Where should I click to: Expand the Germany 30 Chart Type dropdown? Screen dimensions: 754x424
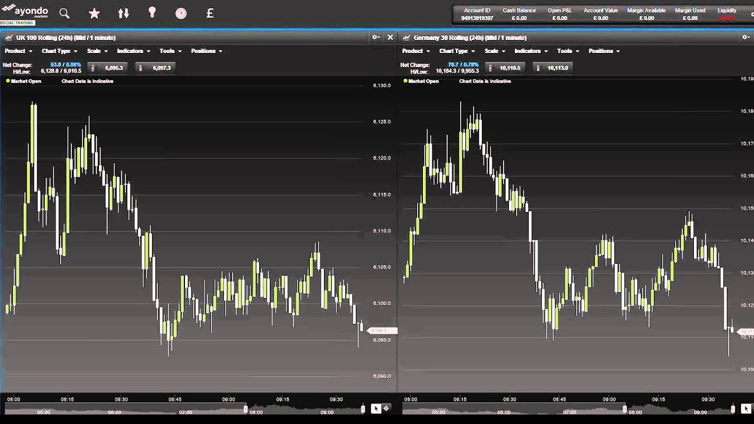pyautogui.click(x=457, y=51)
